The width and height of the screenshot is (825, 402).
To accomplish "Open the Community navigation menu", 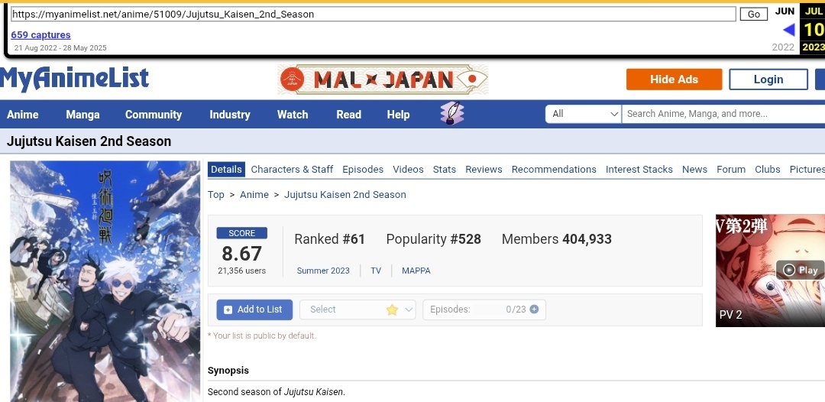I will pos(154,115).
